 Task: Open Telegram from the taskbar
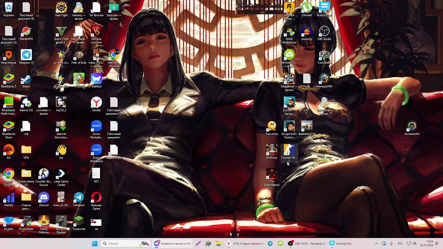coord(270,243)
